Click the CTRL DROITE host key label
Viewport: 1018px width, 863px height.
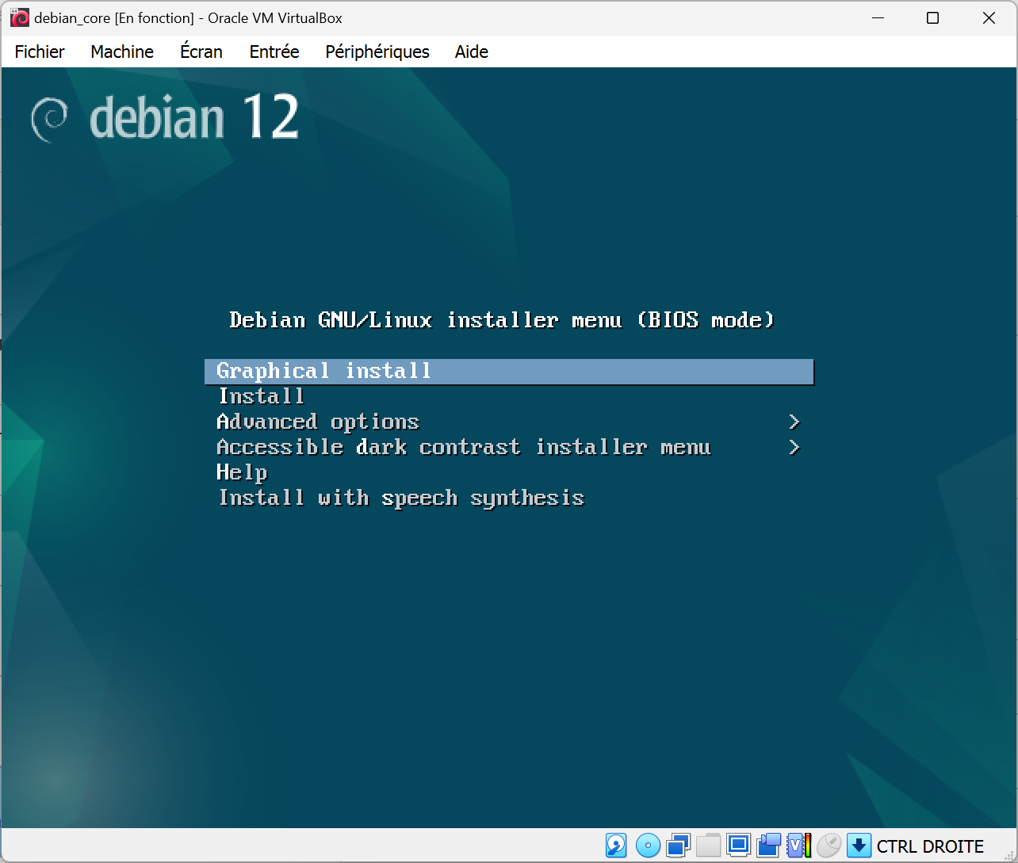point(930,846)
